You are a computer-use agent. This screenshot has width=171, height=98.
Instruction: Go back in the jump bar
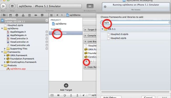57,15
